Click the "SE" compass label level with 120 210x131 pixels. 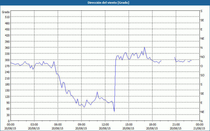click(202, 94)
